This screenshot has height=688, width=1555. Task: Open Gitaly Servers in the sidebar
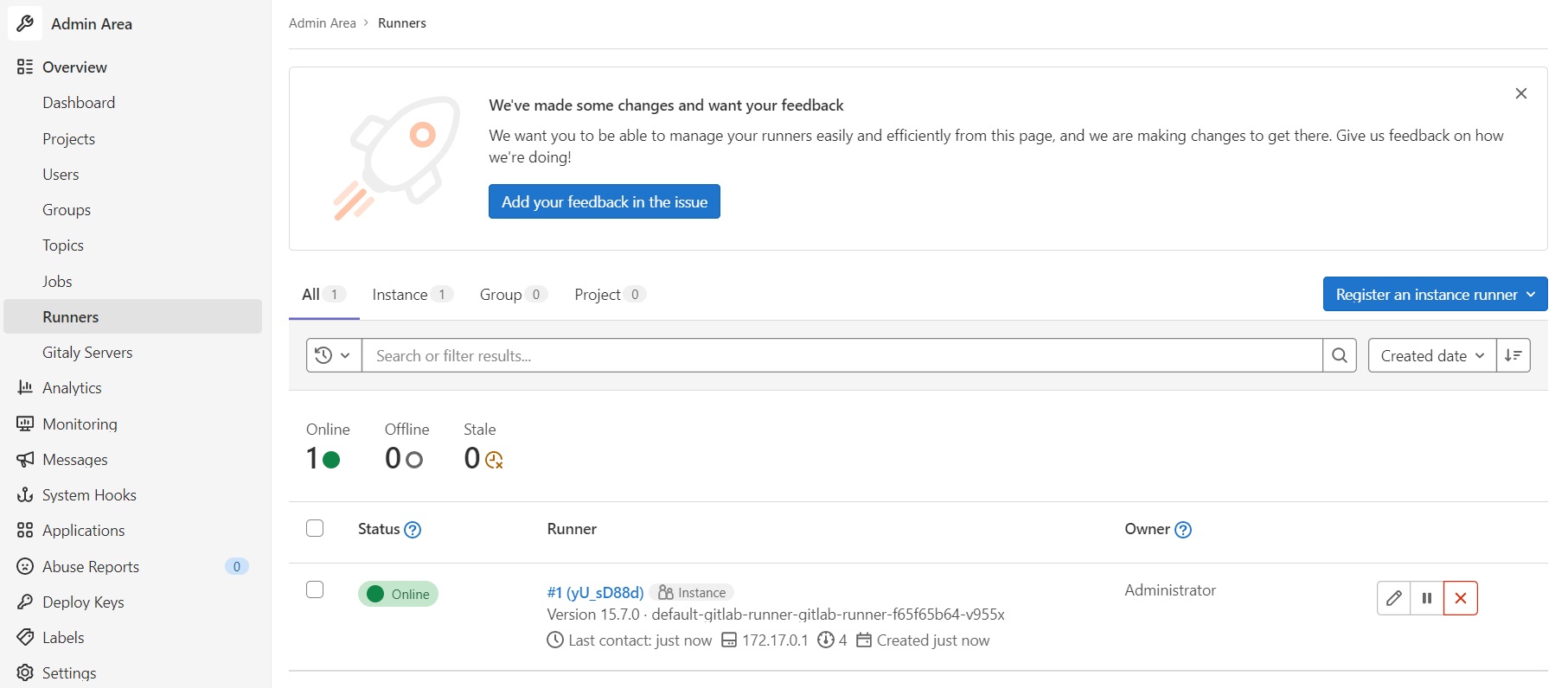click(x=132, y=352)
